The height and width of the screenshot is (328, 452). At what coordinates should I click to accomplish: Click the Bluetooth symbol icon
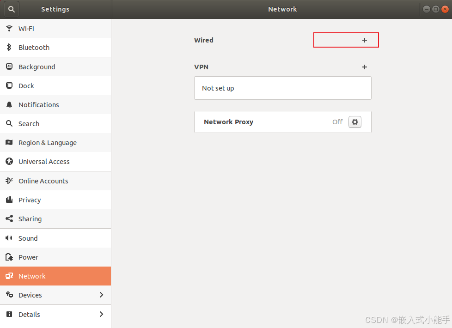(9, 47)
